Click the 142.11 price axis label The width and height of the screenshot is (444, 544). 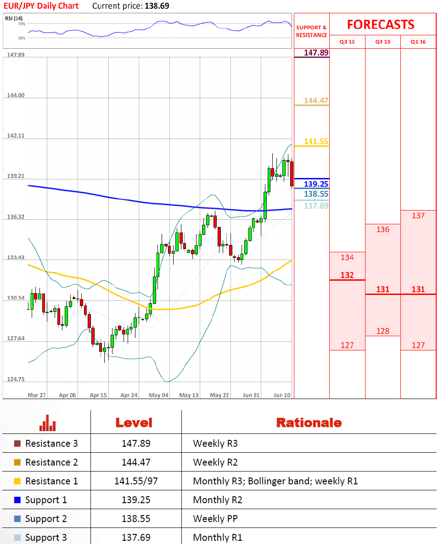pyautogui.click(x=16, y=136)
